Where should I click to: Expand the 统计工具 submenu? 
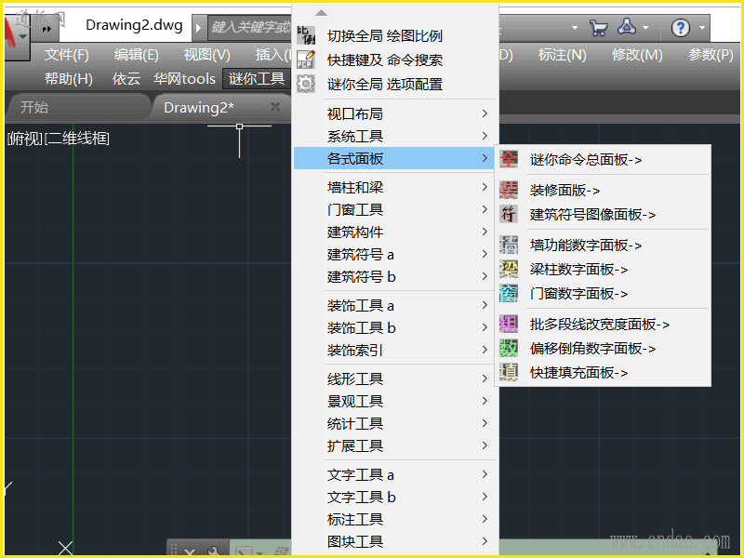coord(485,423)
